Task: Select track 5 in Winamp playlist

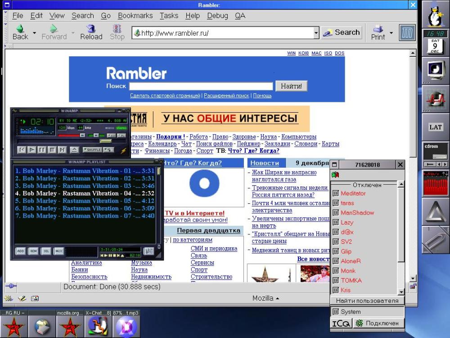Action: click(85, 201)
